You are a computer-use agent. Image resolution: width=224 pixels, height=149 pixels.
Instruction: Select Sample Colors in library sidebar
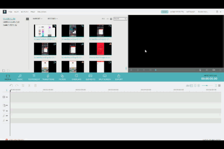pos(11,22)
